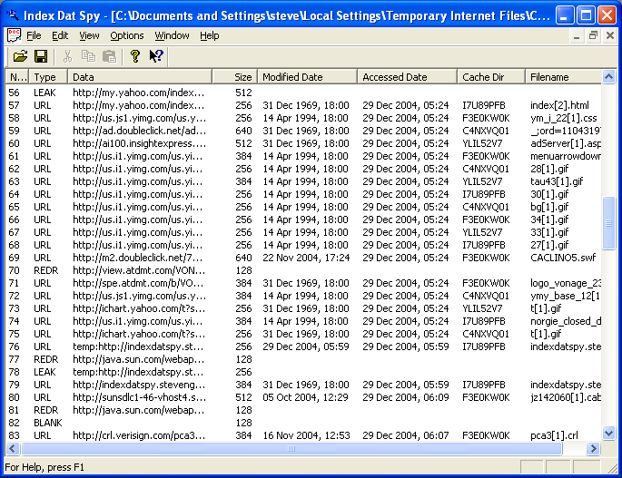622x478 pixels.
Task: Sort by the Type column header
Action: tap(48, 77)
